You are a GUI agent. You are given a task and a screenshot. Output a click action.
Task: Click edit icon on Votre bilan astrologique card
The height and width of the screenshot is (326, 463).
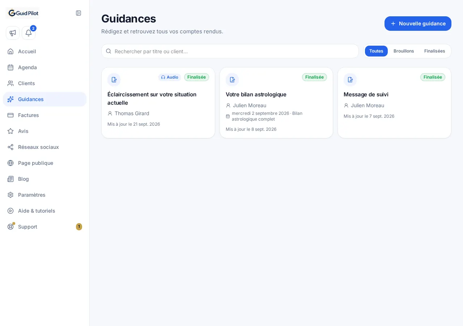point(232,80)
